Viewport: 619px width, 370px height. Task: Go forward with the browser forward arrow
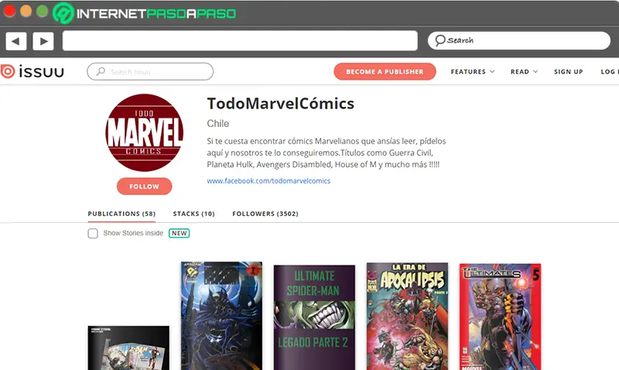coord(43,41)
